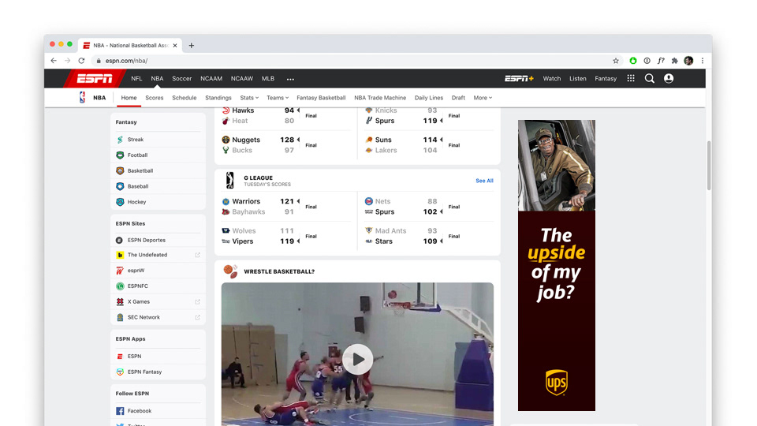Click the page vertical scrollbar
The image size is (757, 426).
pyautogui.click(x=709, y=166)
